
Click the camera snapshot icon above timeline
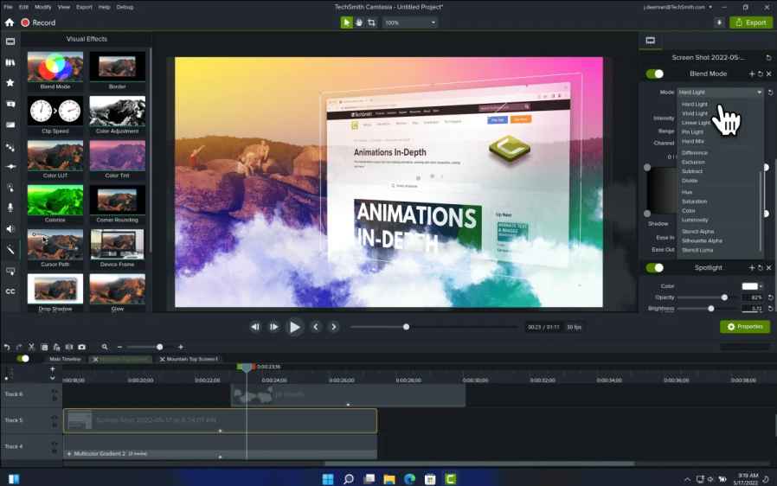[x=81, y=347]
